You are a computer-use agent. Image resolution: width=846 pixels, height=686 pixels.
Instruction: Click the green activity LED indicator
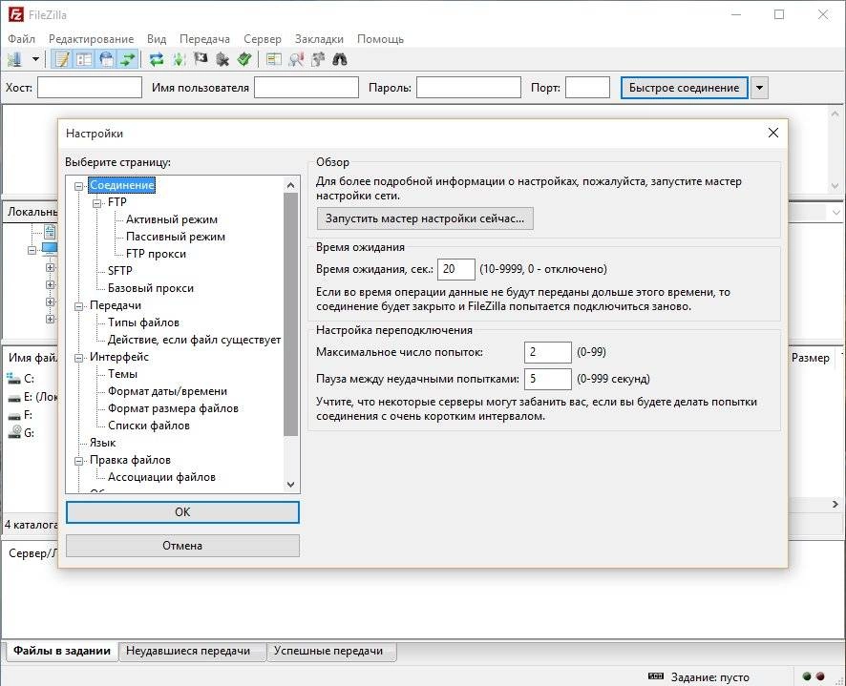point(807,676)
